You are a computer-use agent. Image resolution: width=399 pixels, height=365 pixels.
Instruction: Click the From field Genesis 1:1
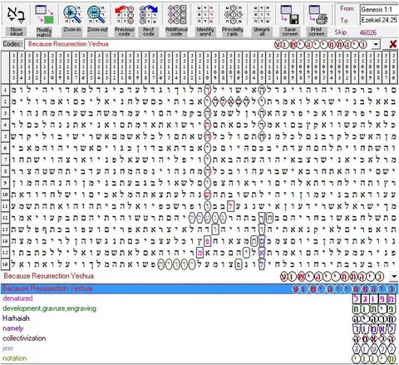tap(379, 9)
